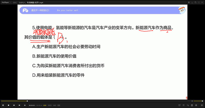205x108 pixels.
Task: Toggle H/W hardware acceleration indicator
Action: tap(45, 105)
